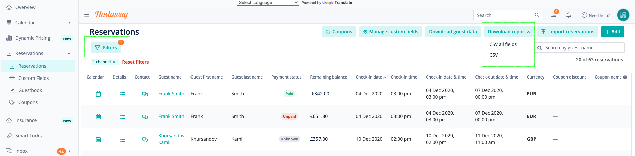Click the search magnifier icon in top bar
The width and height of the screenshot is (635, 156).
537,15
